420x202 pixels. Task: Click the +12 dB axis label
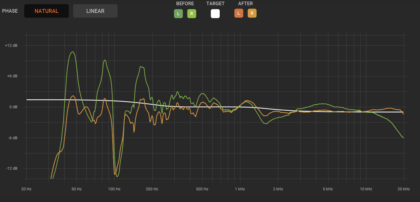(11, 46)
